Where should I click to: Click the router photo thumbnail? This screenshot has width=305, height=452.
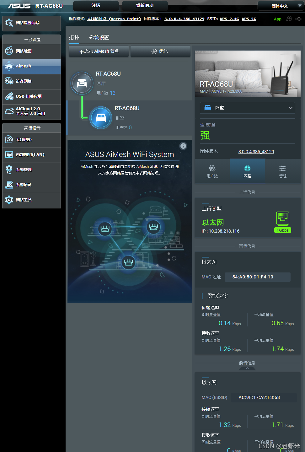[248, 74]
